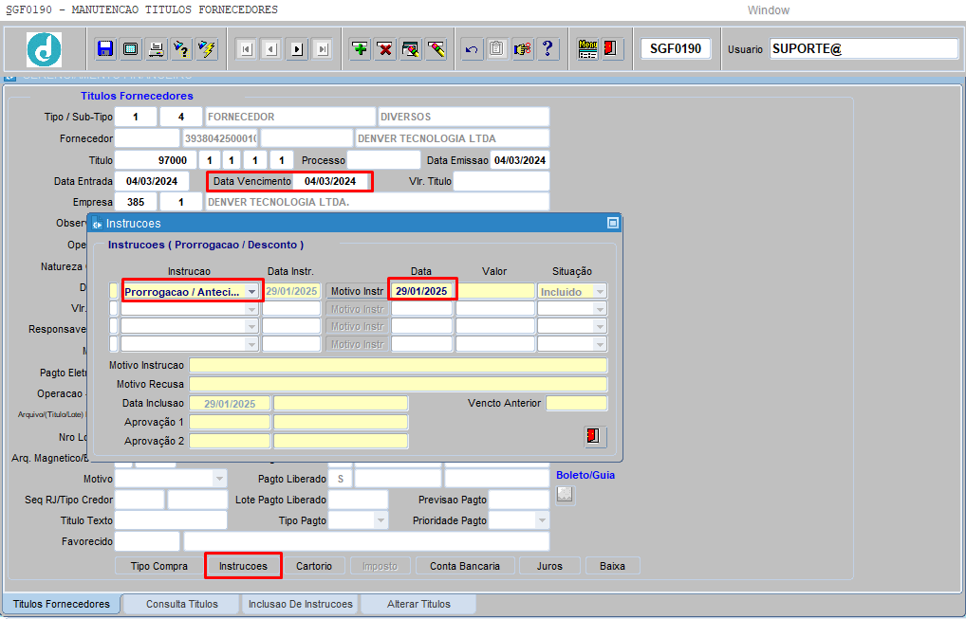Click the Lote Pagto Liberado field
966x619 pixels.
click(x=358, y=500)
